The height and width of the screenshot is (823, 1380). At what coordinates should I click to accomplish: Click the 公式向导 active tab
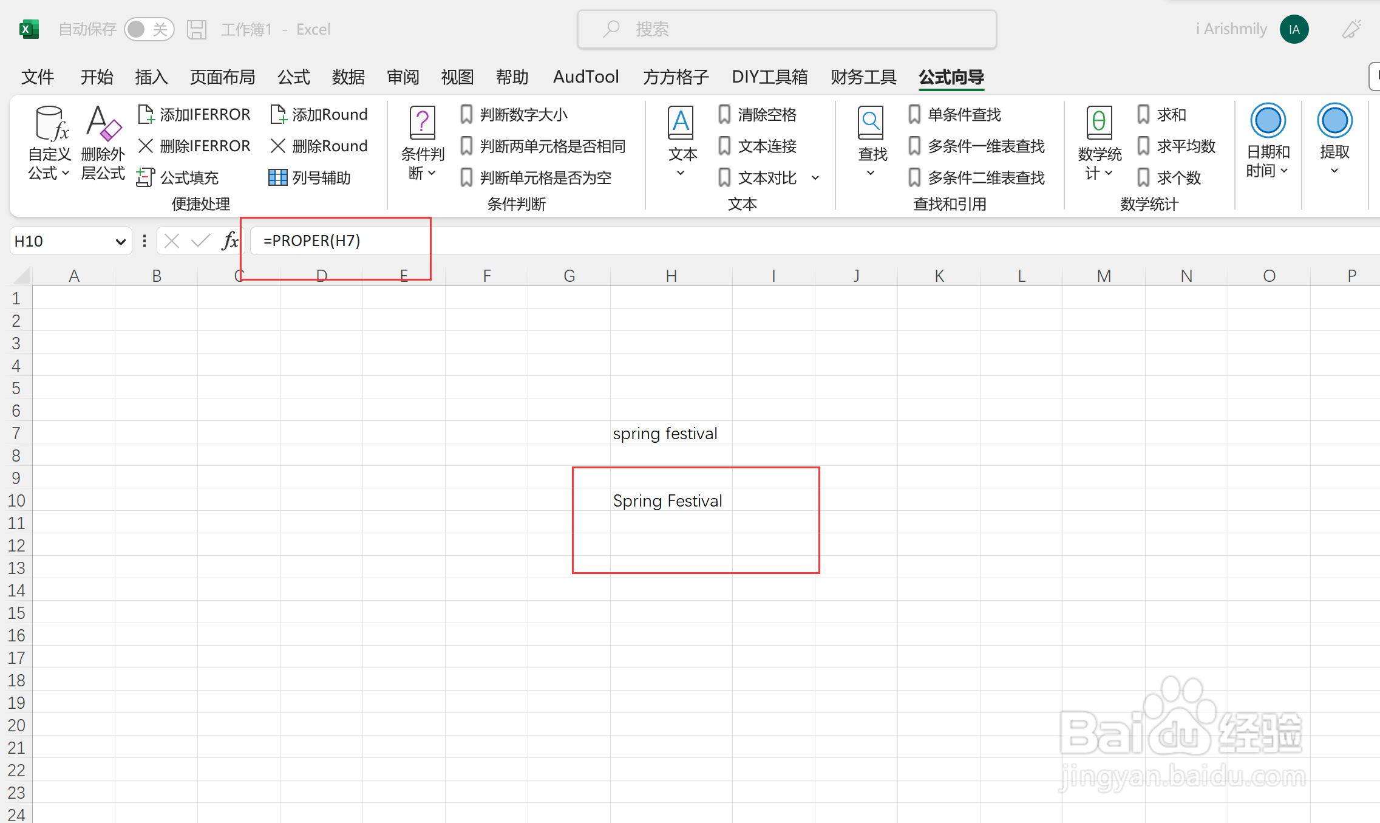(x=951, y=77)
